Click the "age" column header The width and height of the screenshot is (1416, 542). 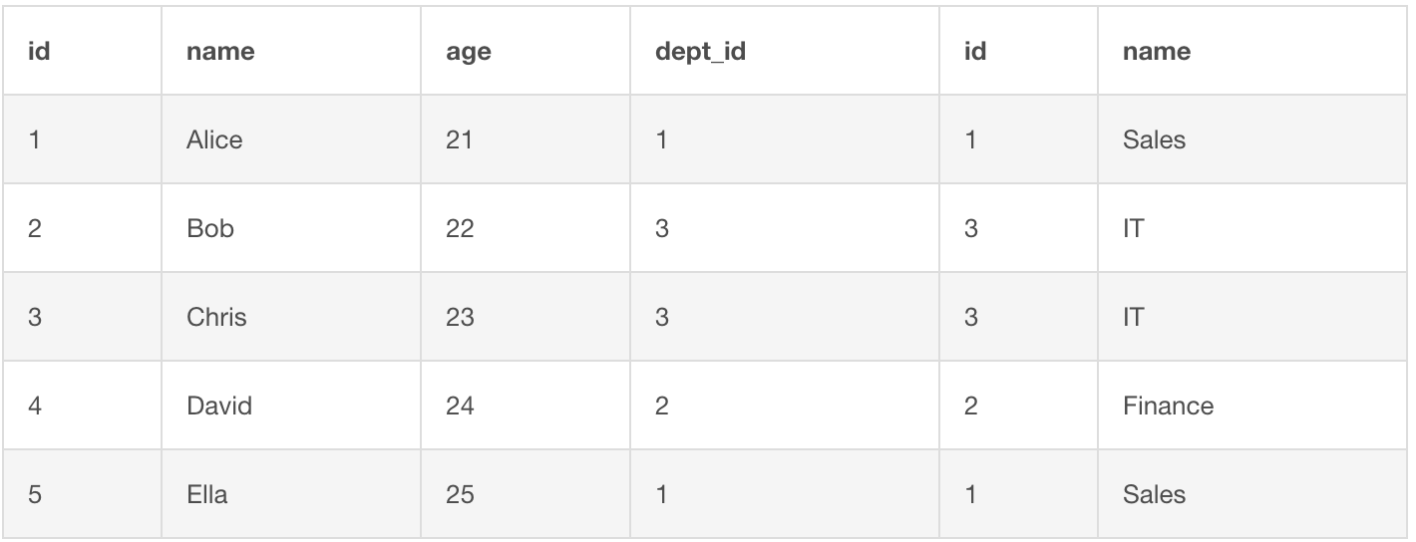coord(469,52)
